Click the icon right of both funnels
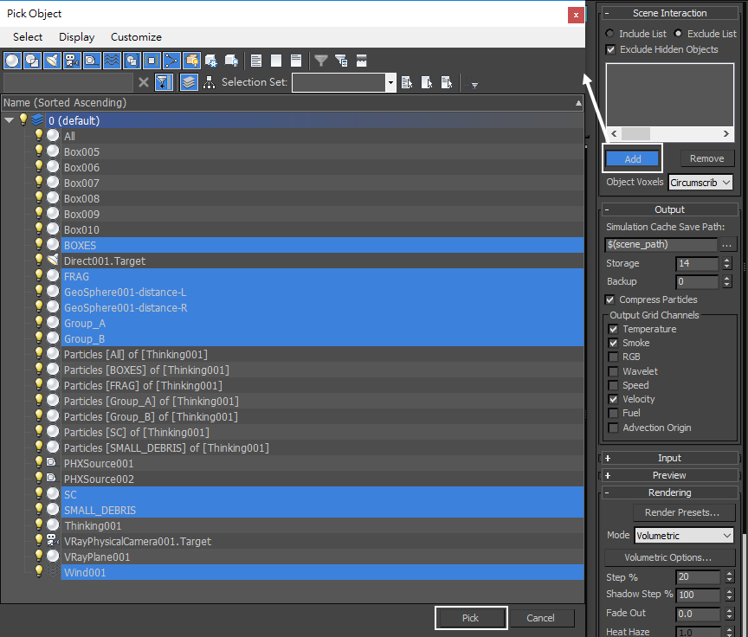 (x=361, y=61)
